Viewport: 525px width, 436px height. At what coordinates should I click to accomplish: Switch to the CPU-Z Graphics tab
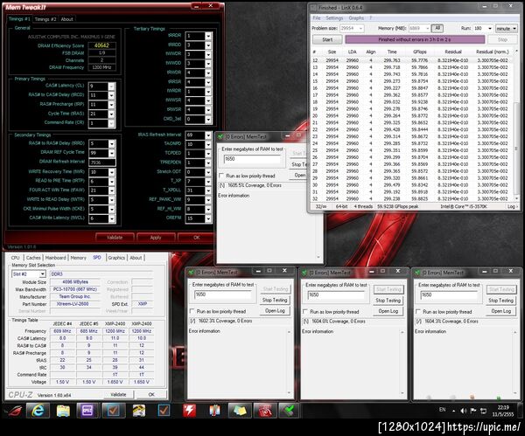click(116, 258)
